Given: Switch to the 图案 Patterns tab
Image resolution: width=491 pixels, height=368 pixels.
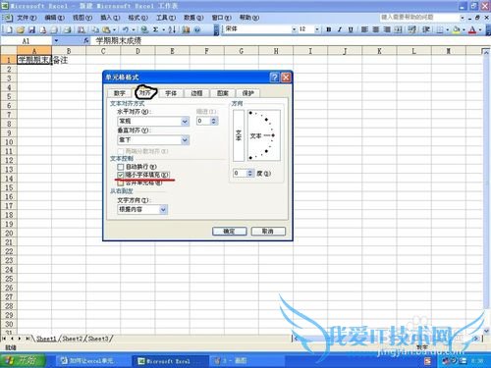Looking at the screenshot, I should pos(223,93).
